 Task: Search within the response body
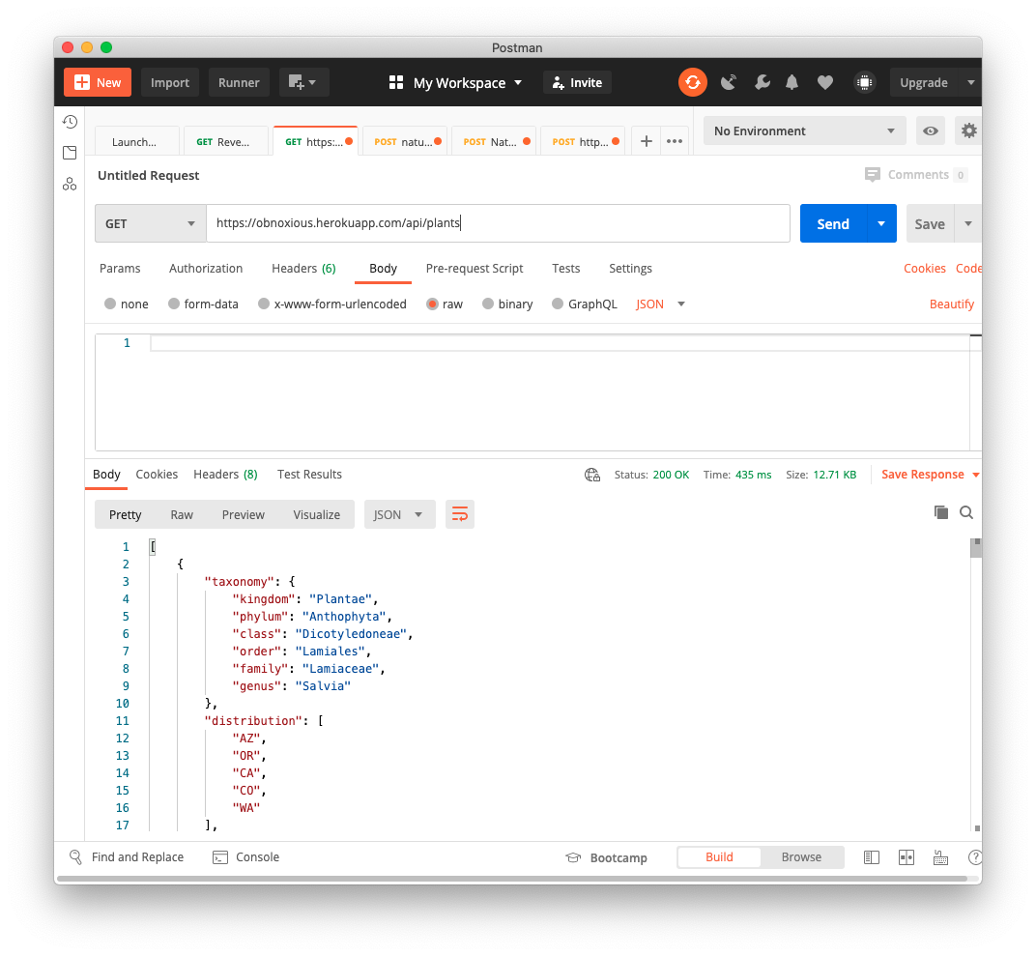pos(966,512)
